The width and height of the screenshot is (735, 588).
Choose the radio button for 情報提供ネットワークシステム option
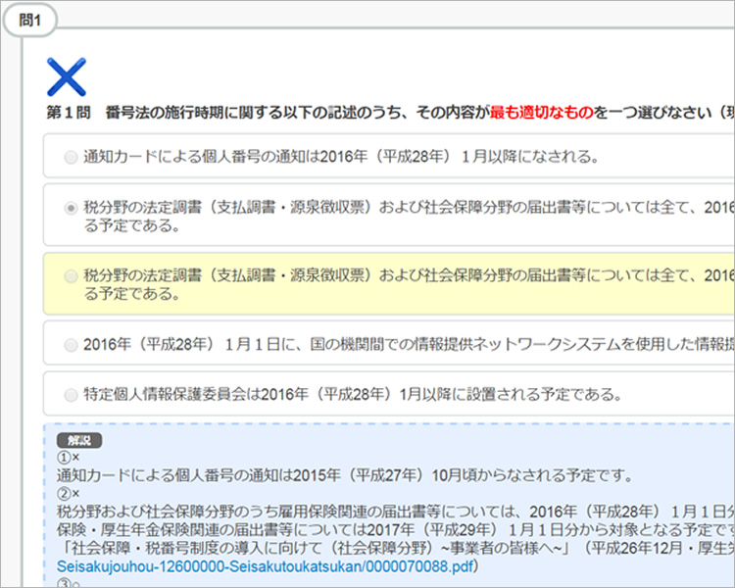[71, 344]
